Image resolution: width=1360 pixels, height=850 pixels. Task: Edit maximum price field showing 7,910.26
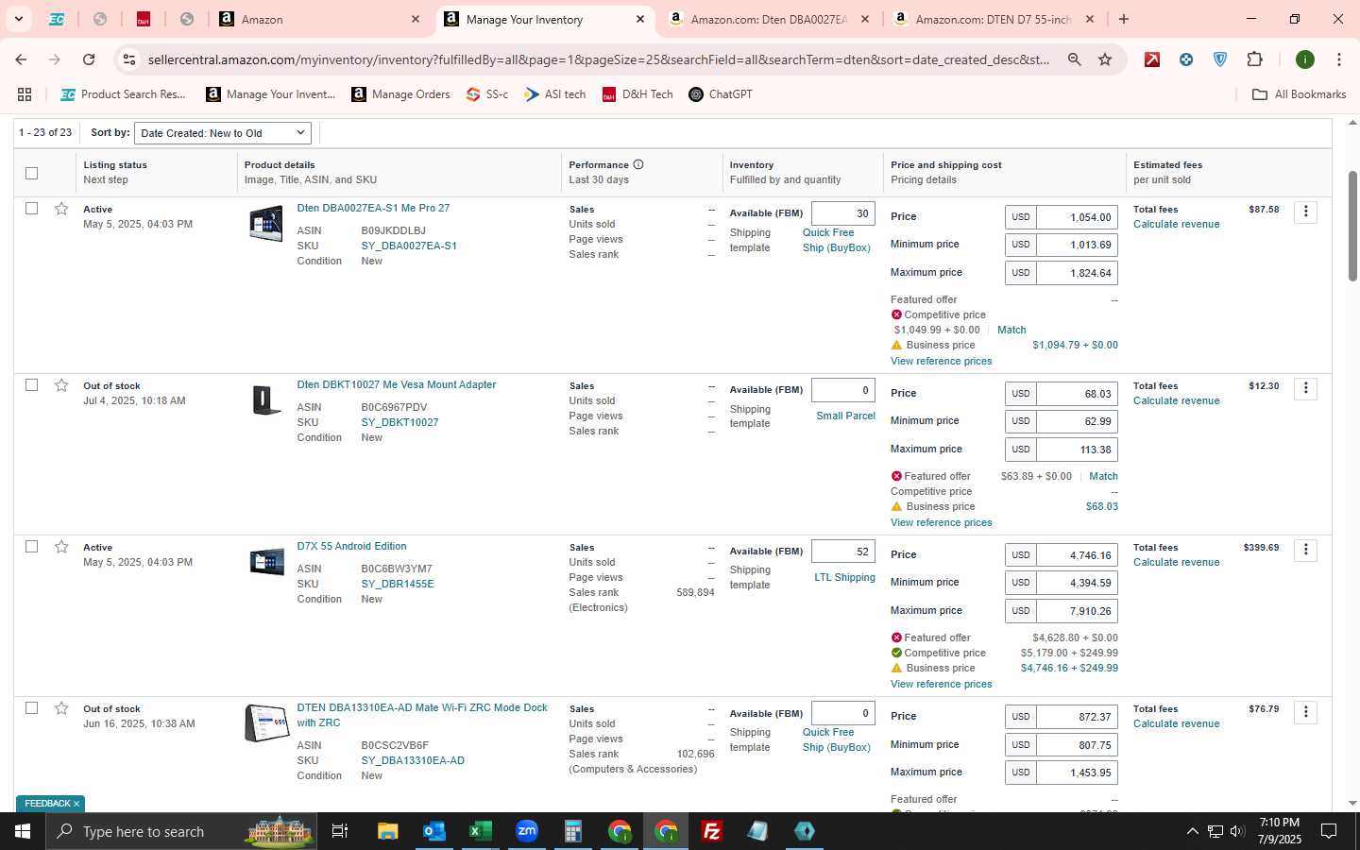coord(1077,611)
